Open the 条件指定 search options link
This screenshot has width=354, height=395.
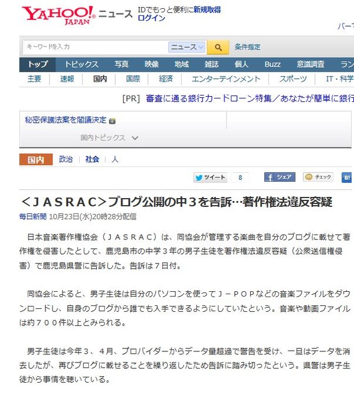[x=247, y=47]
